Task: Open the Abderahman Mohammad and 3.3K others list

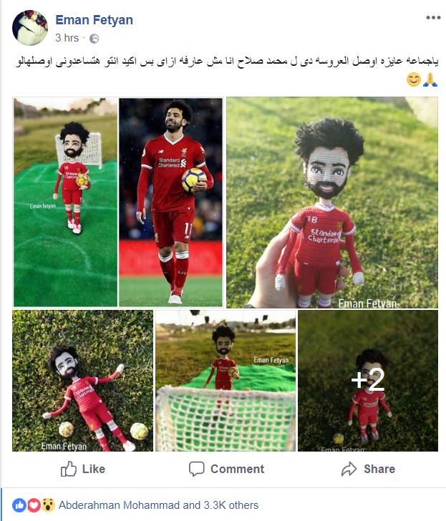Action: click(x=158, y=505)
